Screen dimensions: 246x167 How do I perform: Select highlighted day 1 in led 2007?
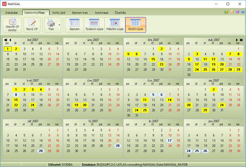[8, 49]
